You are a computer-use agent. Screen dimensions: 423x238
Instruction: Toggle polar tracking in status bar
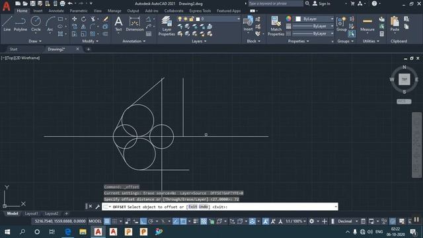click(151, 221)
